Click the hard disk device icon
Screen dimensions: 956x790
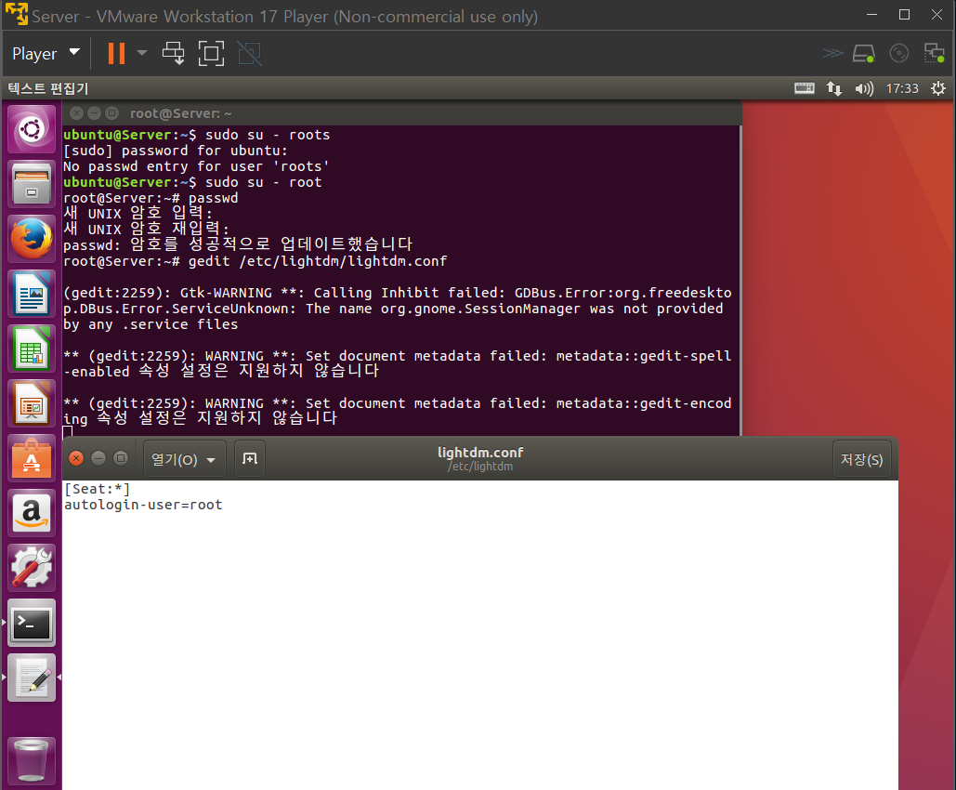[863, 54]
